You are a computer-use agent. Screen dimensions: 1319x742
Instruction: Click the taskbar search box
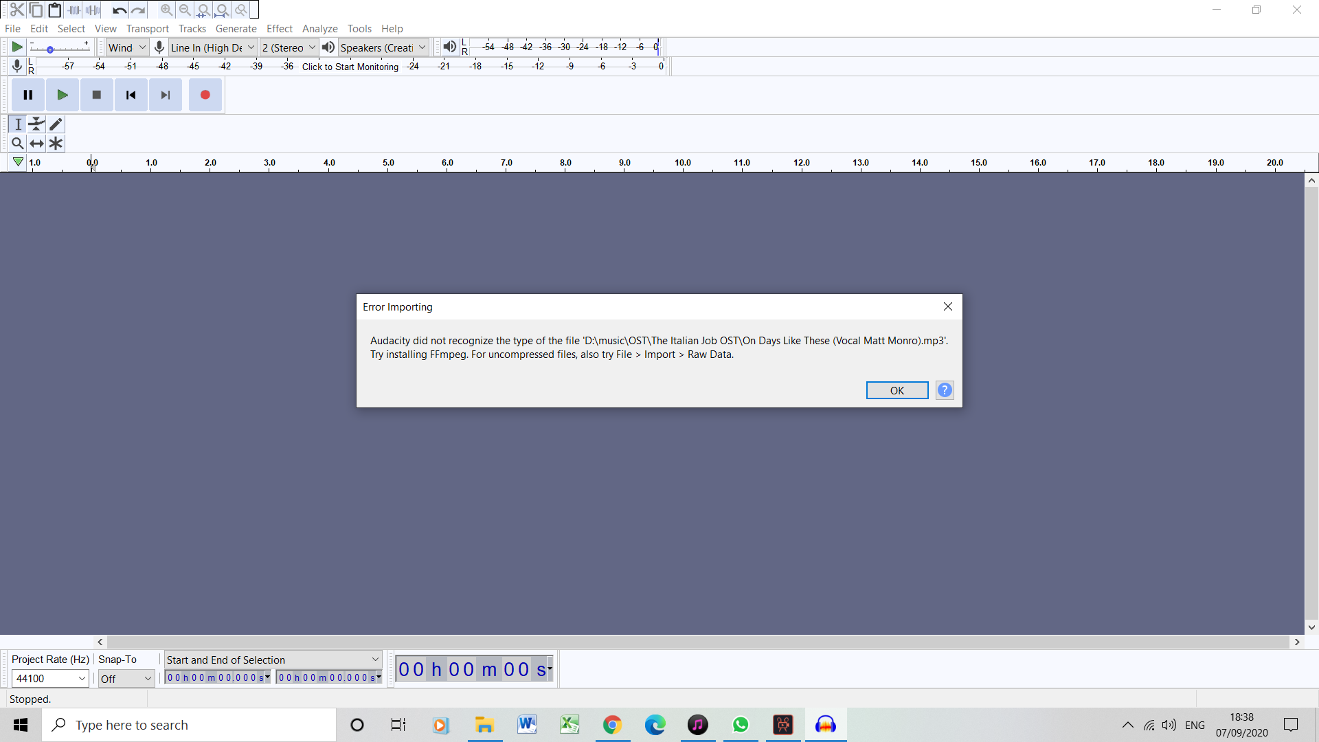pos(190,725)
